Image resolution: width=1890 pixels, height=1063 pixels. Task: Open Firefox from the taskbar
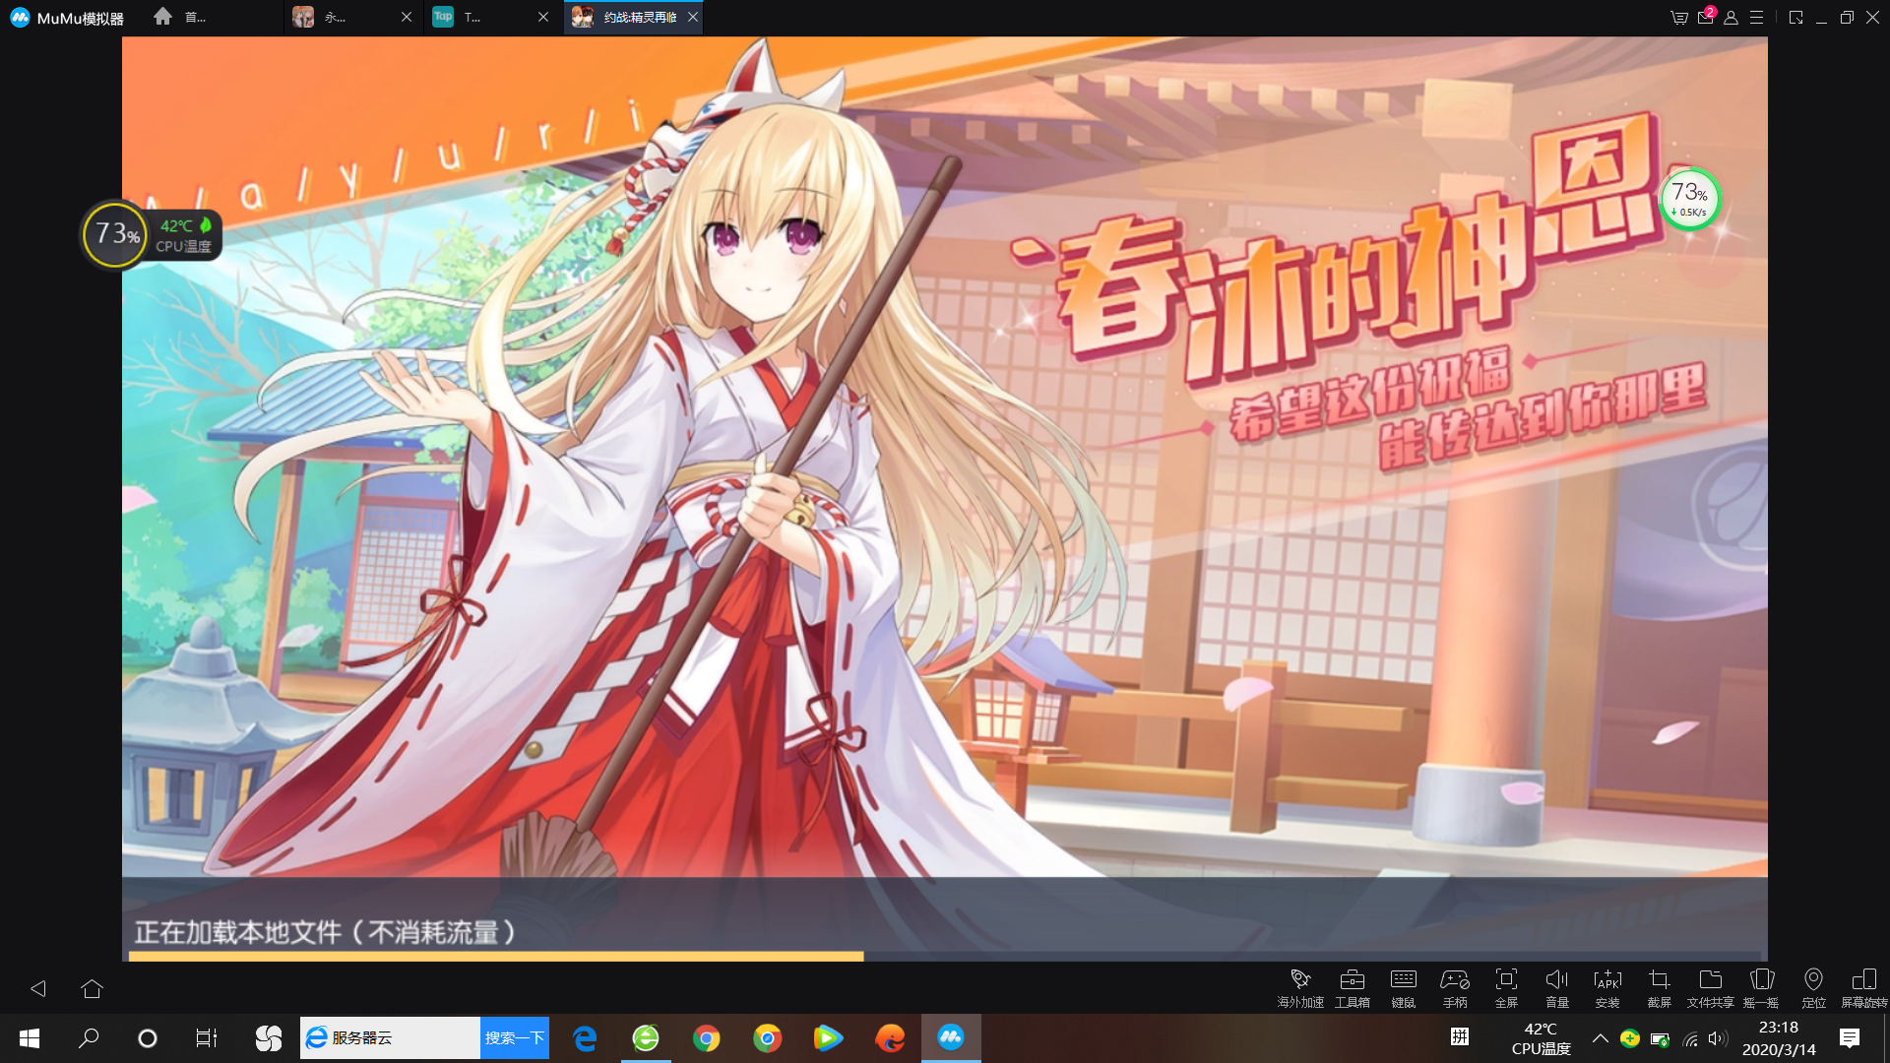pyautogui.click(x=890, y=1037)
